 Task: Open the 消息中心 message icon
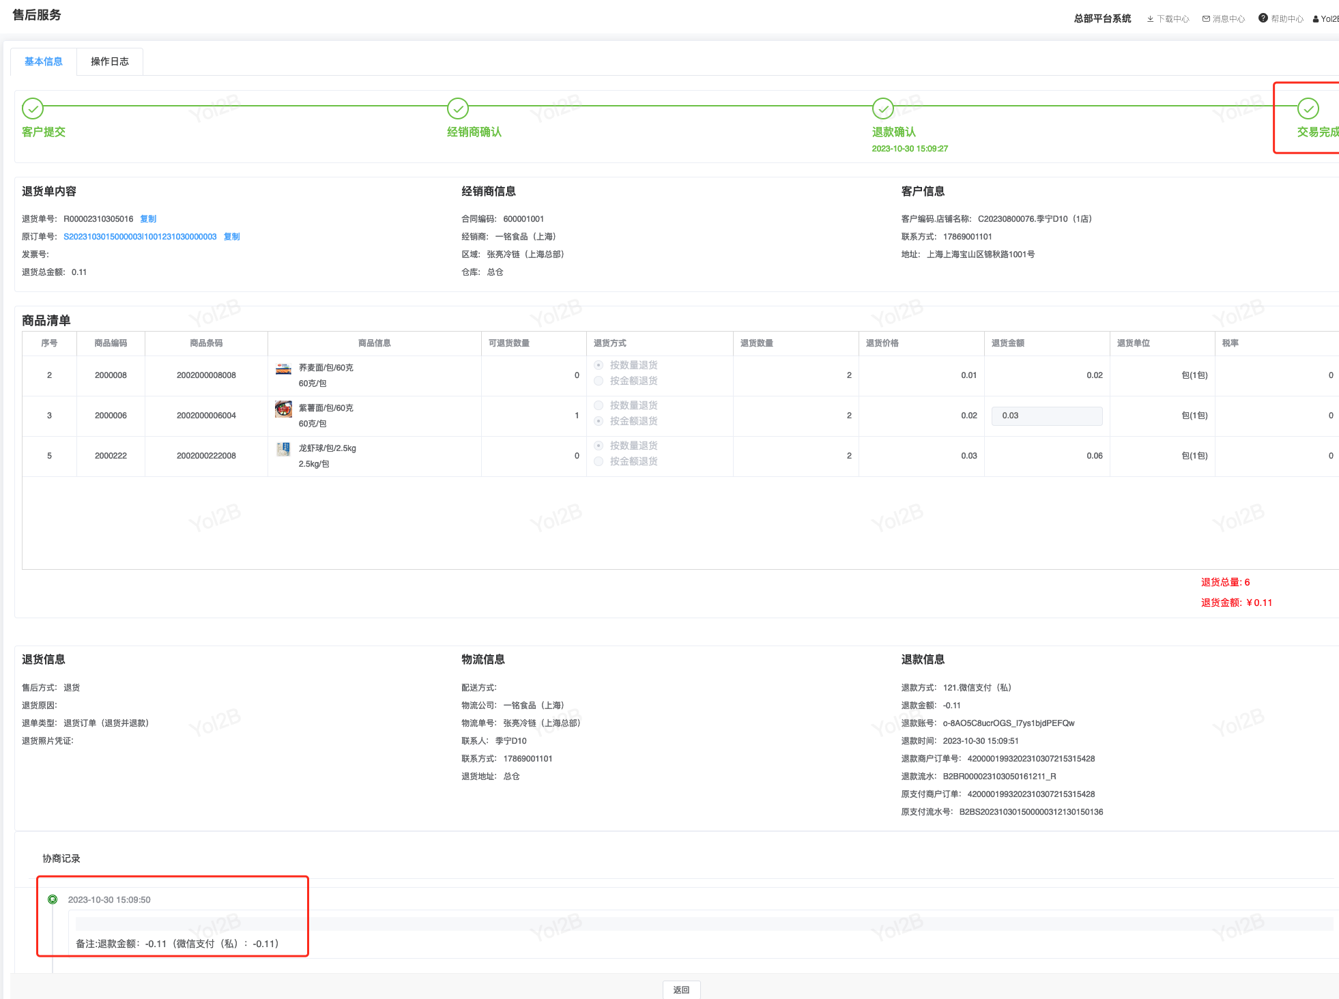pos(1207,19)
